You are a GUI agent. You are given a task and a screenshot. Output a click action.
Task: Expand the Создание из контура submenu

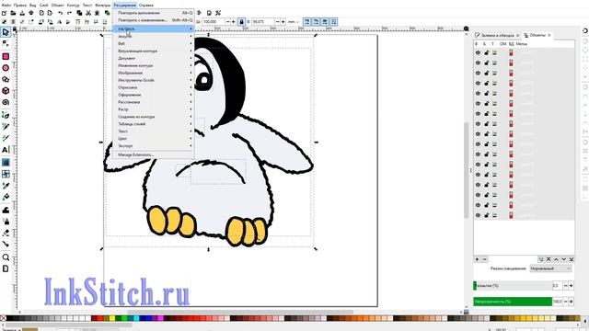[154, 117]
